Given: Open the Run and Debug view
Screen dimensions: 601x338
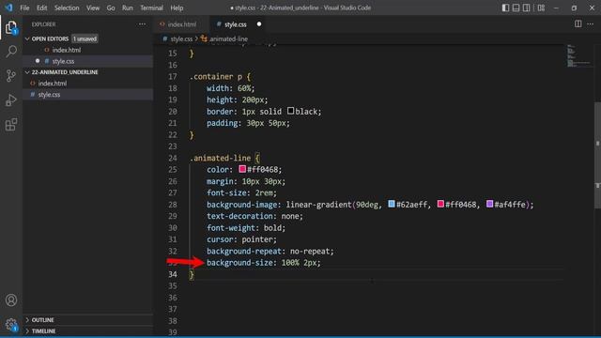Looking at the screenshot, I should tap(11, 100).
